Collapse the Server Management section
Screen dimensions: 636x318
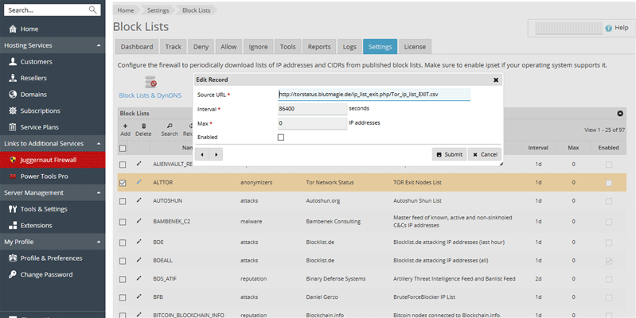coord(97,192)
